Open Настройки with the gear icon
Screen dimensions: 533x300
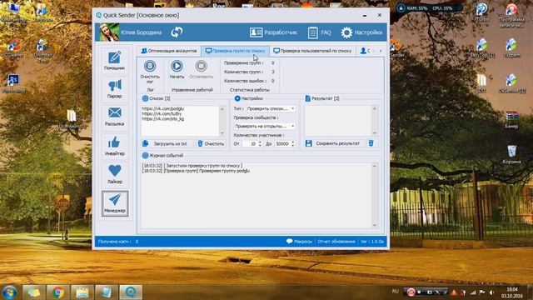361,32
